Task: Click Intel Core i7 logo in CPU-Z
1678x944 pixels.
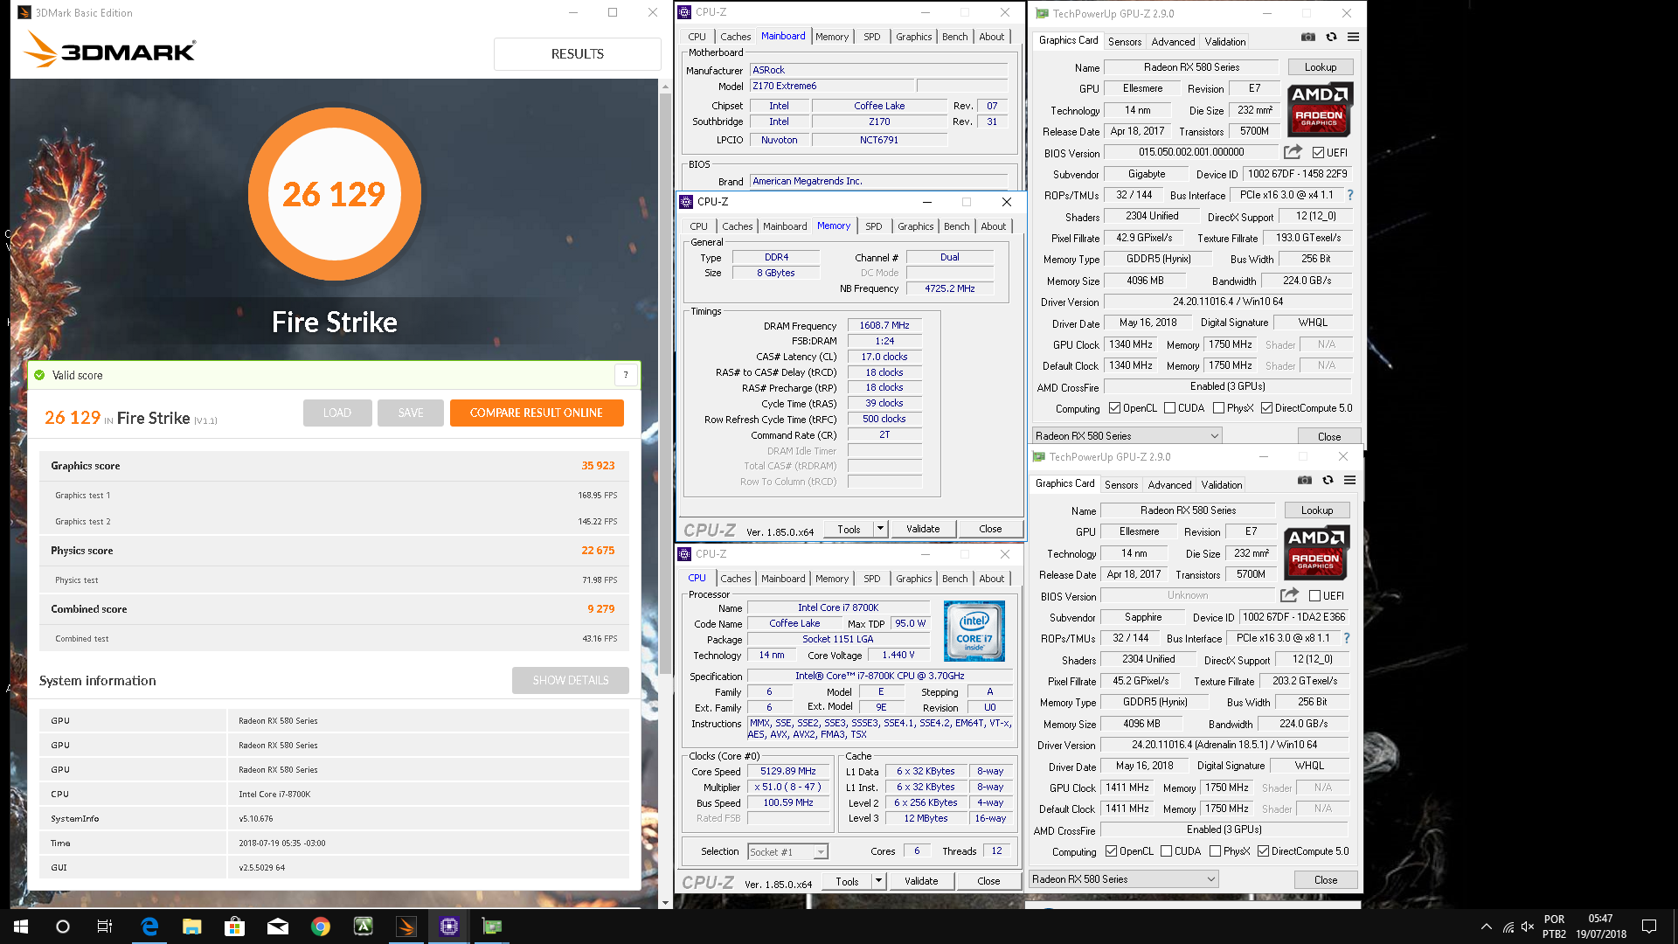Action: [x=974, y=630]
